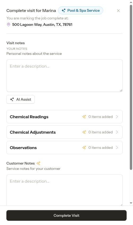Expand Chemical Readings with its chevron

(117, 117)
